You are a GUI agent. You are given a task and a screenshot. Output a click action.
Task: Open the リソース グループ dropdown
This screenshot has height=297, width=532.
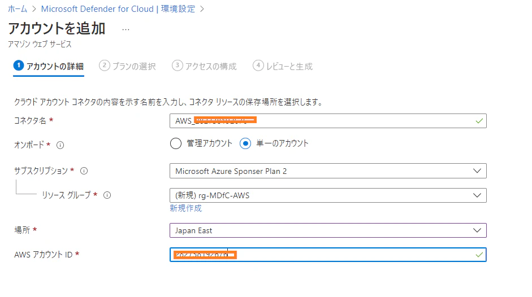click(328, 195)
